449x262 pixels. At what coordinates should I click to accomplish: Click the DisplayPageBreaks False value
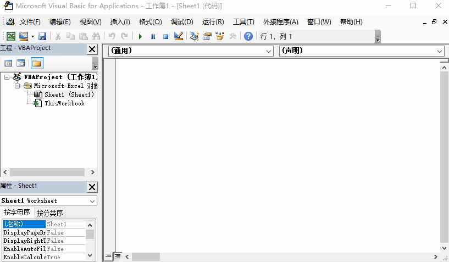(x=65, y=232)
